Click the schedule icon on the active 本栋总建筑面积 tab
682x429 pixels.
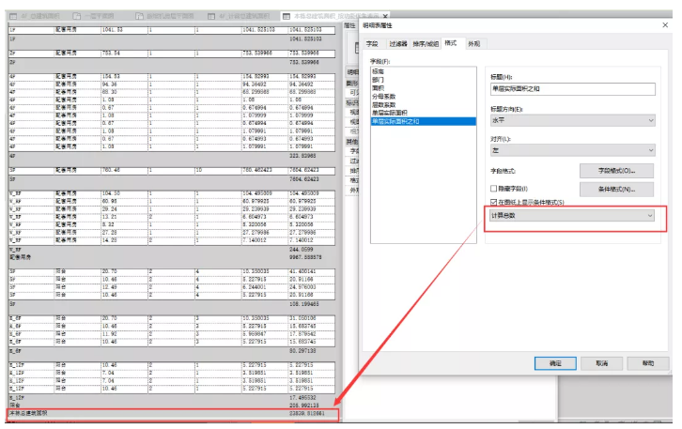(x=287, y=16)
